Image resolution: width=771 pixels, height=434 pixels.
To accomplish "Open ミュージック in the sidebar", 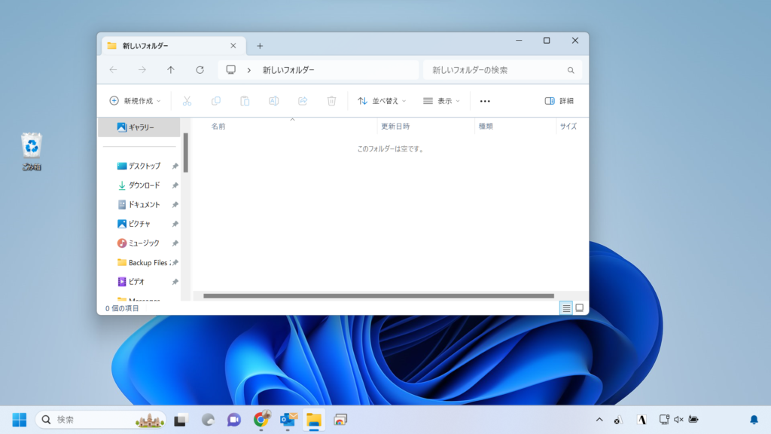I will [139, 243].
